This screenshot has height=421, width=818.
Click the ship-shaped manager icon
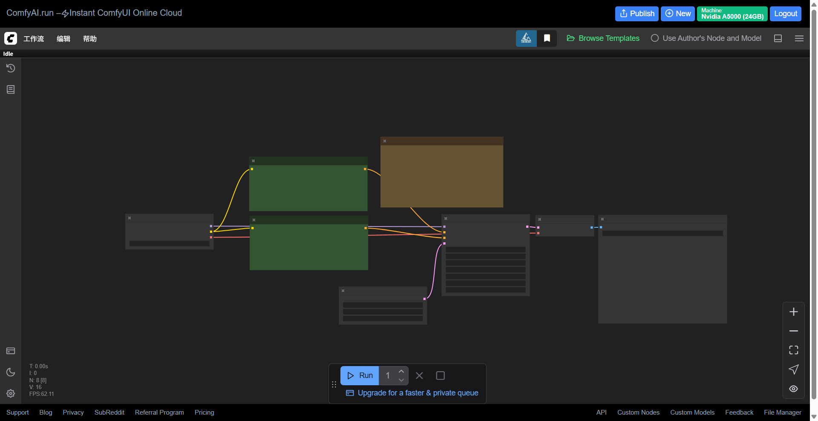pyautogui.click(x=526, y=38)
